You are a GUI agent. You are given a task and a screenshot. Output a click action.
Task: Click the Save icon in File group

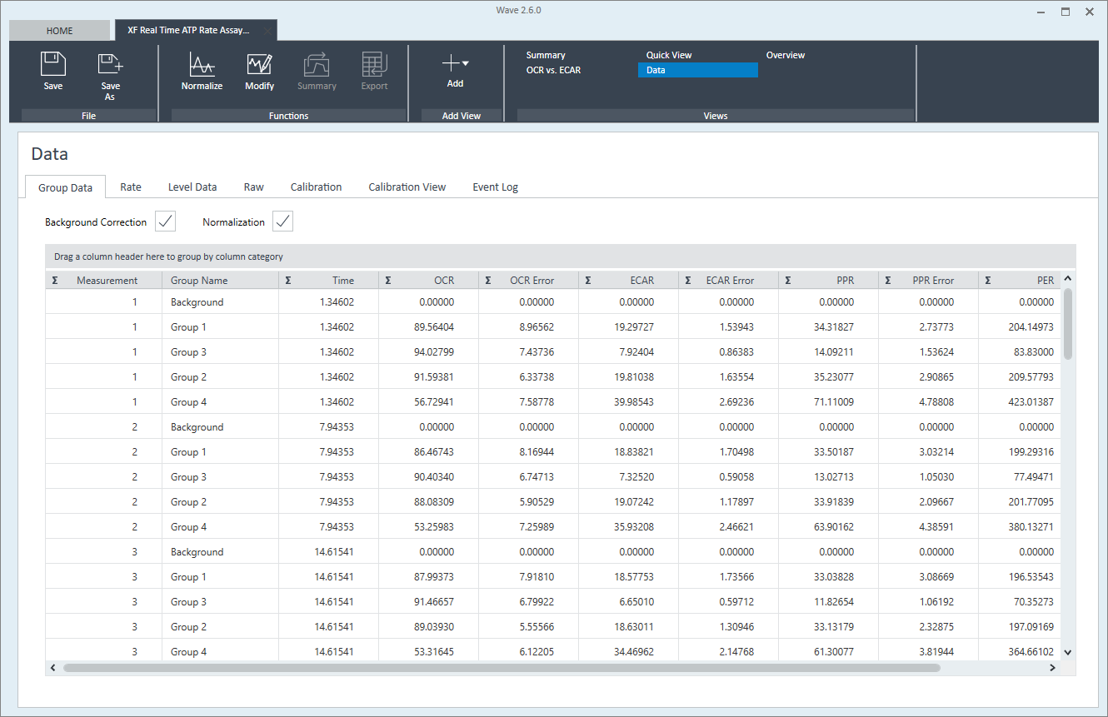pyautogui.click(x=53, y=65)
